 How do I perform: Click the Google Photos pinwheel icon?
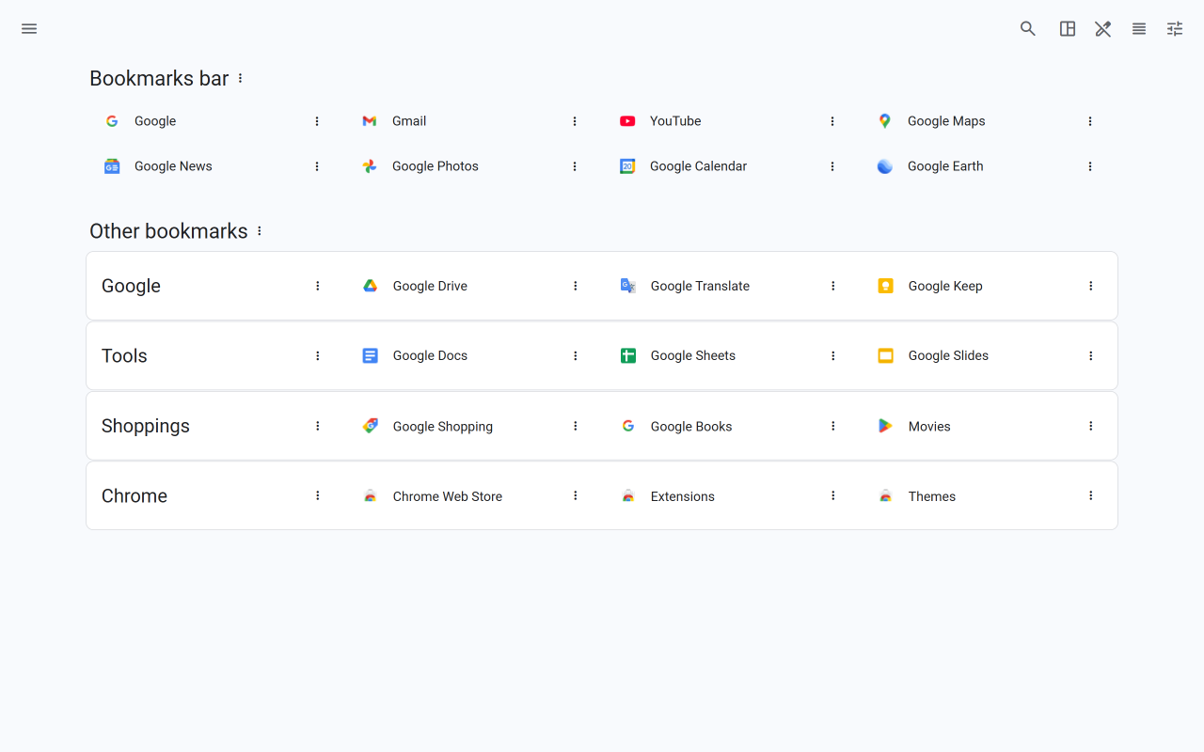[370, 166]
